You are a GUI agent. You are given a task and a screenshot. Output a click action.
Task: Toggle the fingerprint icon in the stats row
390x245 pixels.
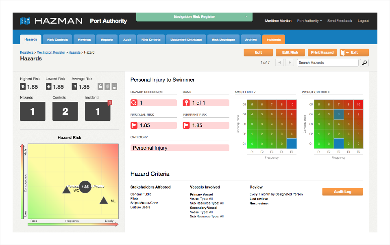[108, 86]
